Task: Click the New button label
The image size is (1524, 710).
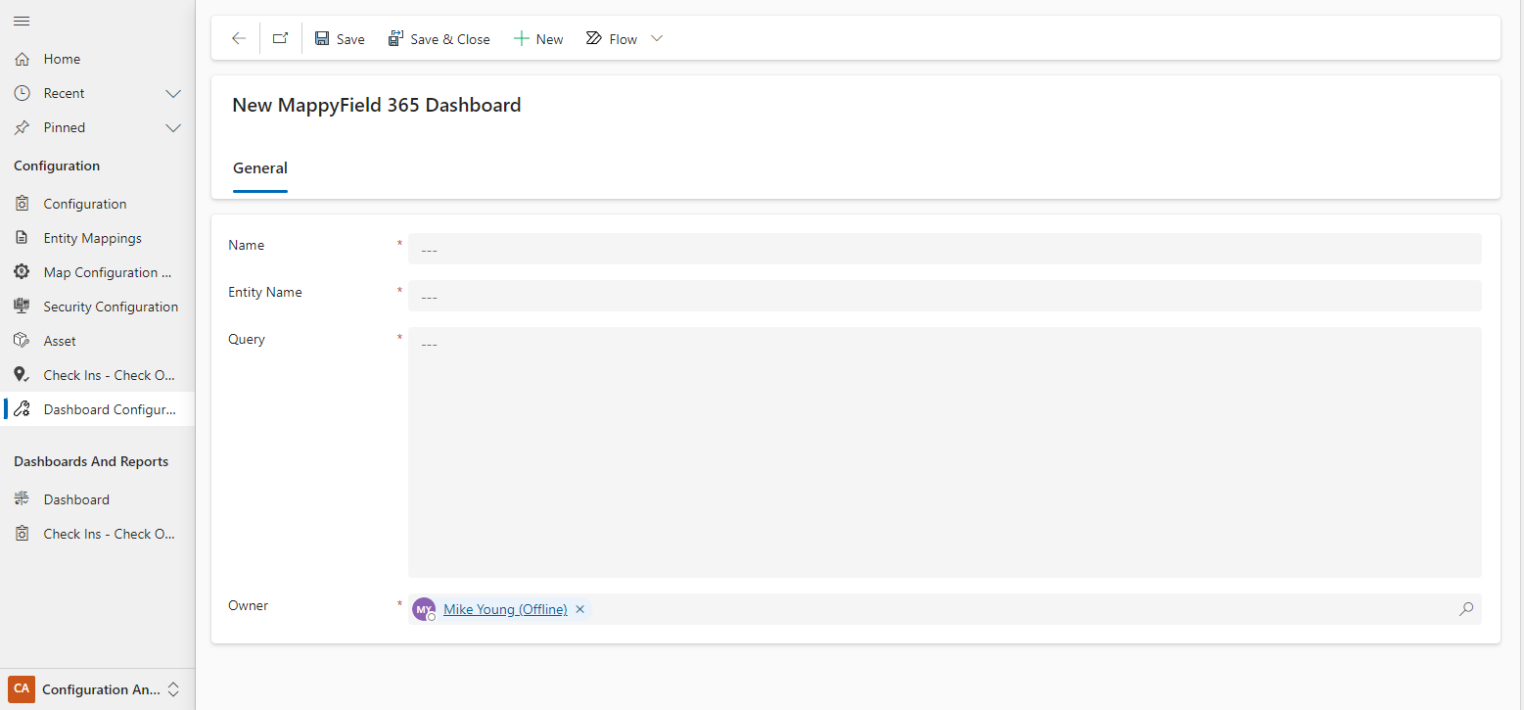Action: click(x=550, y=39)
